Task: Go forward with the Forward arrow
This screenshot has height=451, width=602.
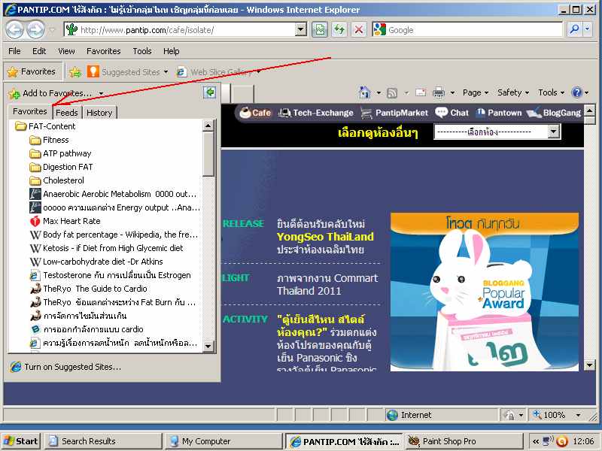Action: click(x=35, y=29)
